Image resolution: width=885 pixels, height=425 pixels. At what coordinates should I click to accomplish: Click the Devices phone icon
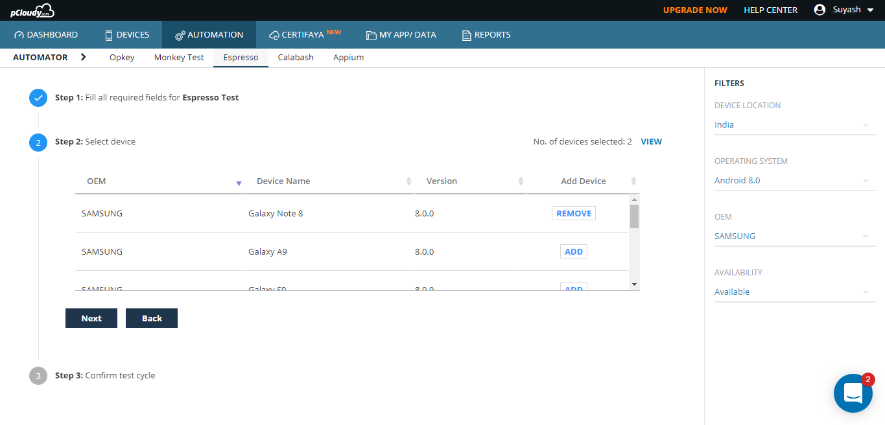(x=109, y=35)
